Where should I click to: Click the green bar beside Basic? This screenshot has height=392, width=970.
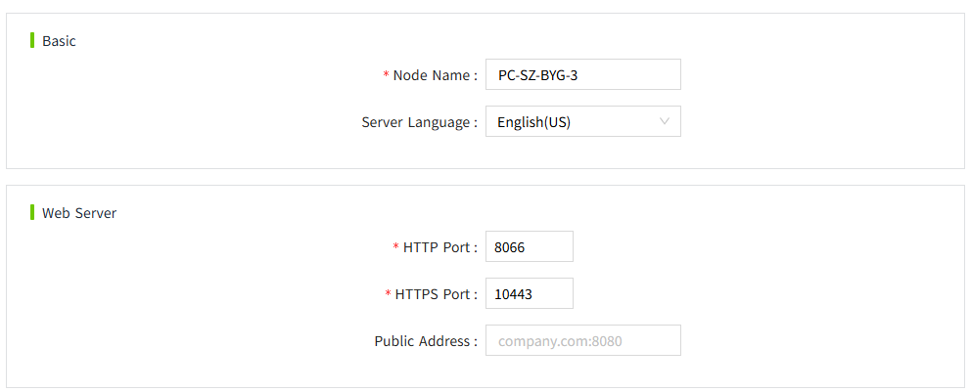click(32, 41)
